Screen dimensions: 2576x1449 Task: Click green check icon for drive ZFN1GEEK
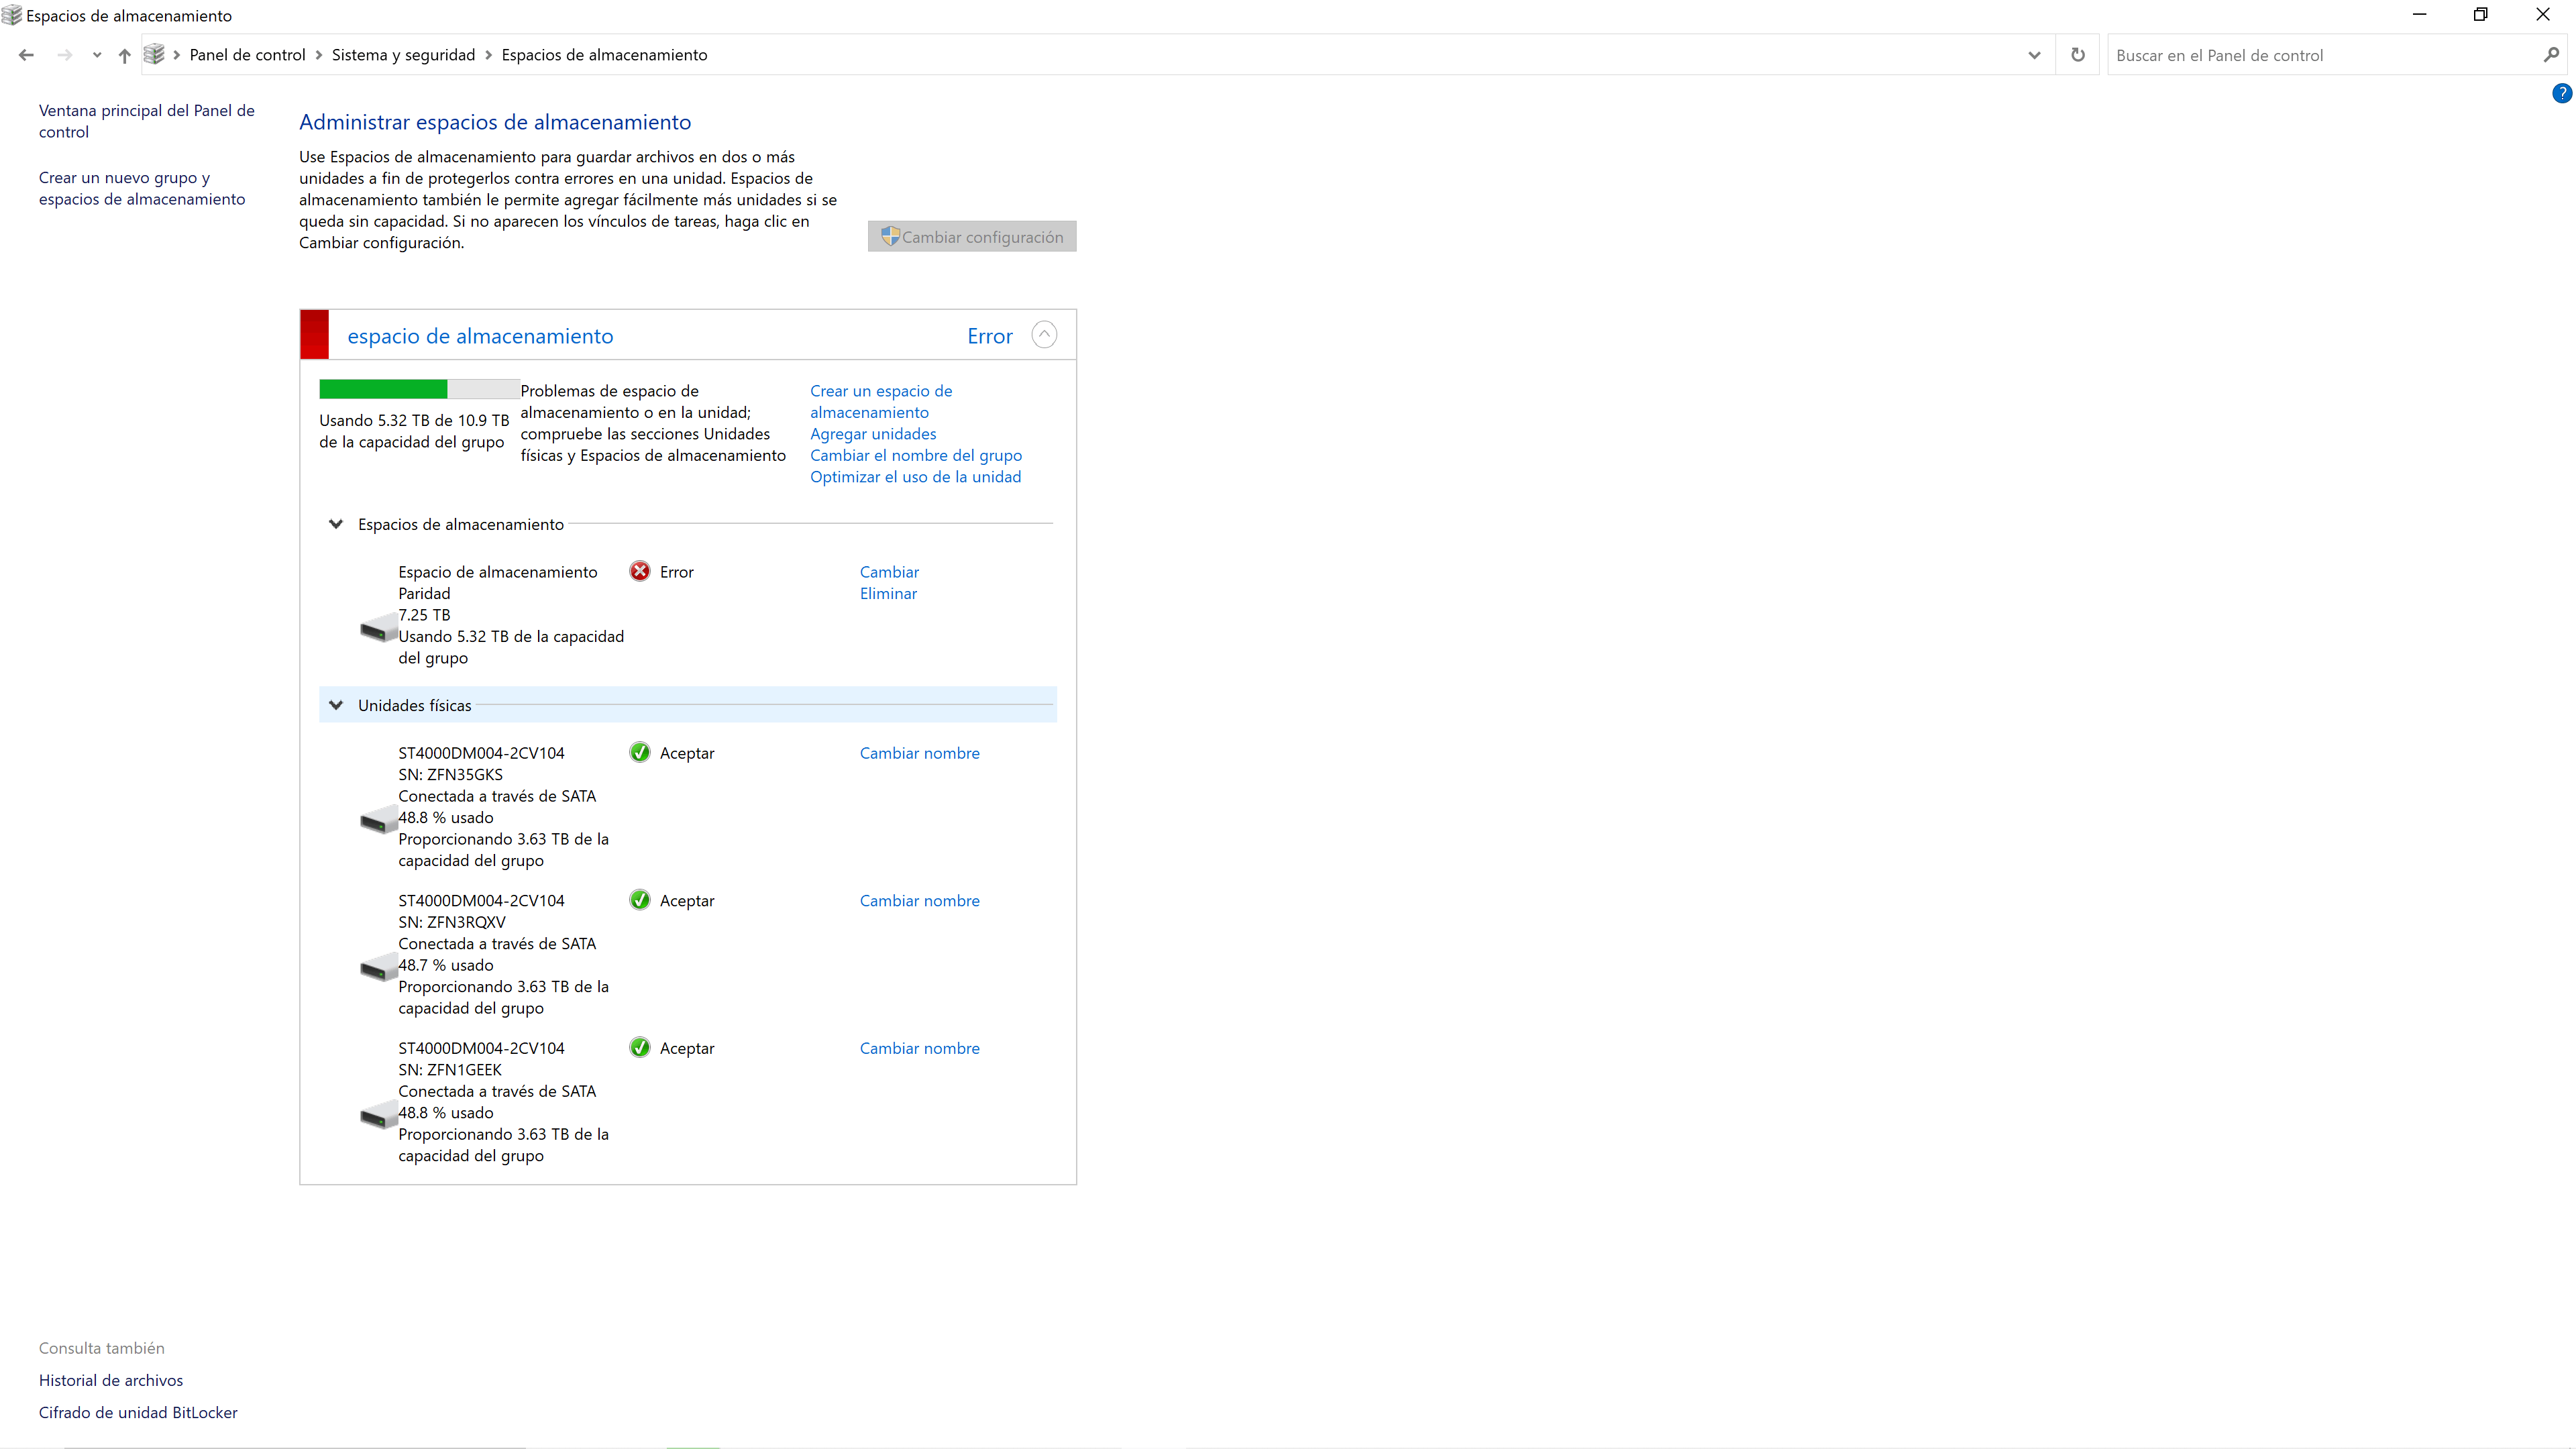point(639,1047)
